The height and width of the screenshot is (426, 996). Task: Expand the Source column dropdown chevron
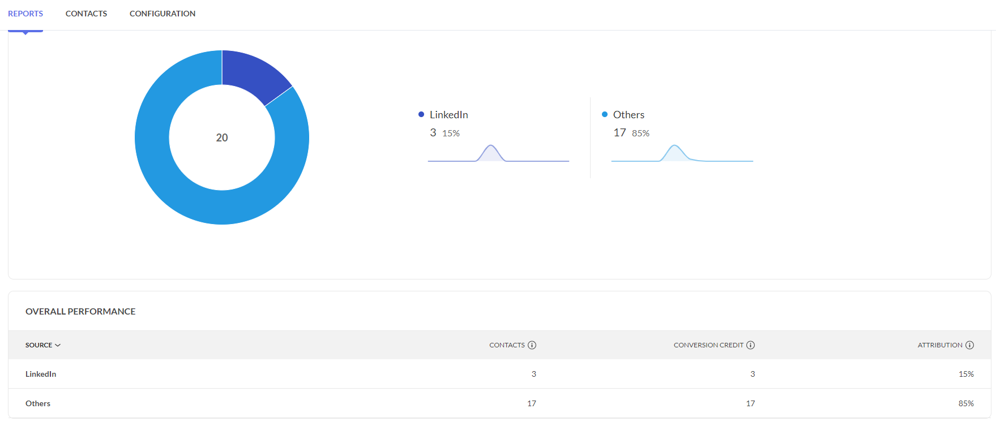point(58,345)
